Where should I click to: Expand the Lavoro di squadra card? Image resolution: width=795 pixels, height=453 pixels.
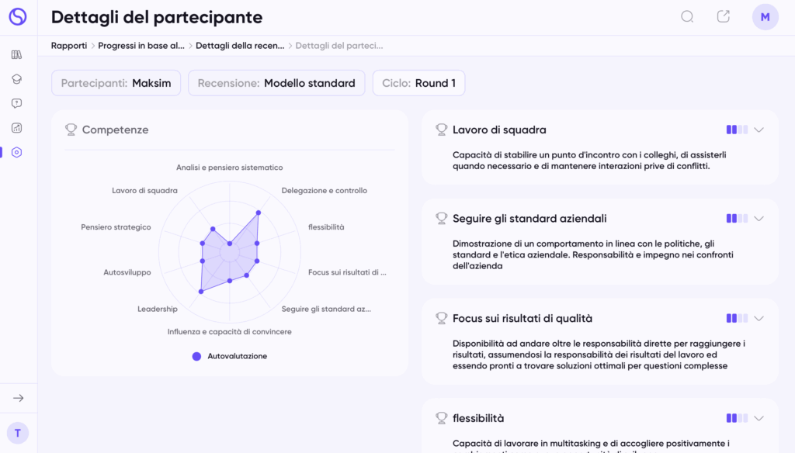point(759,130)
